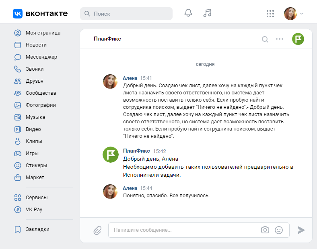Select the message "Понятно, спасибо. Все получилось."
This screenshot has width=317, height=249.
coord(166,196)
